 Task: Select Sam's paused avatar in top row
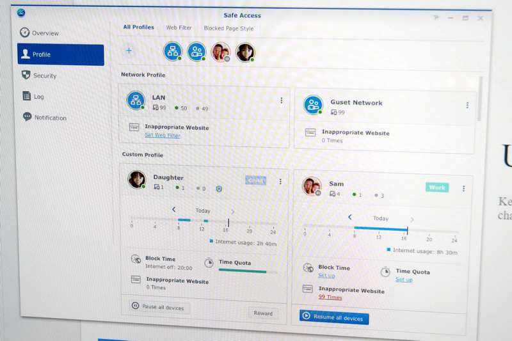coord(221,52)
